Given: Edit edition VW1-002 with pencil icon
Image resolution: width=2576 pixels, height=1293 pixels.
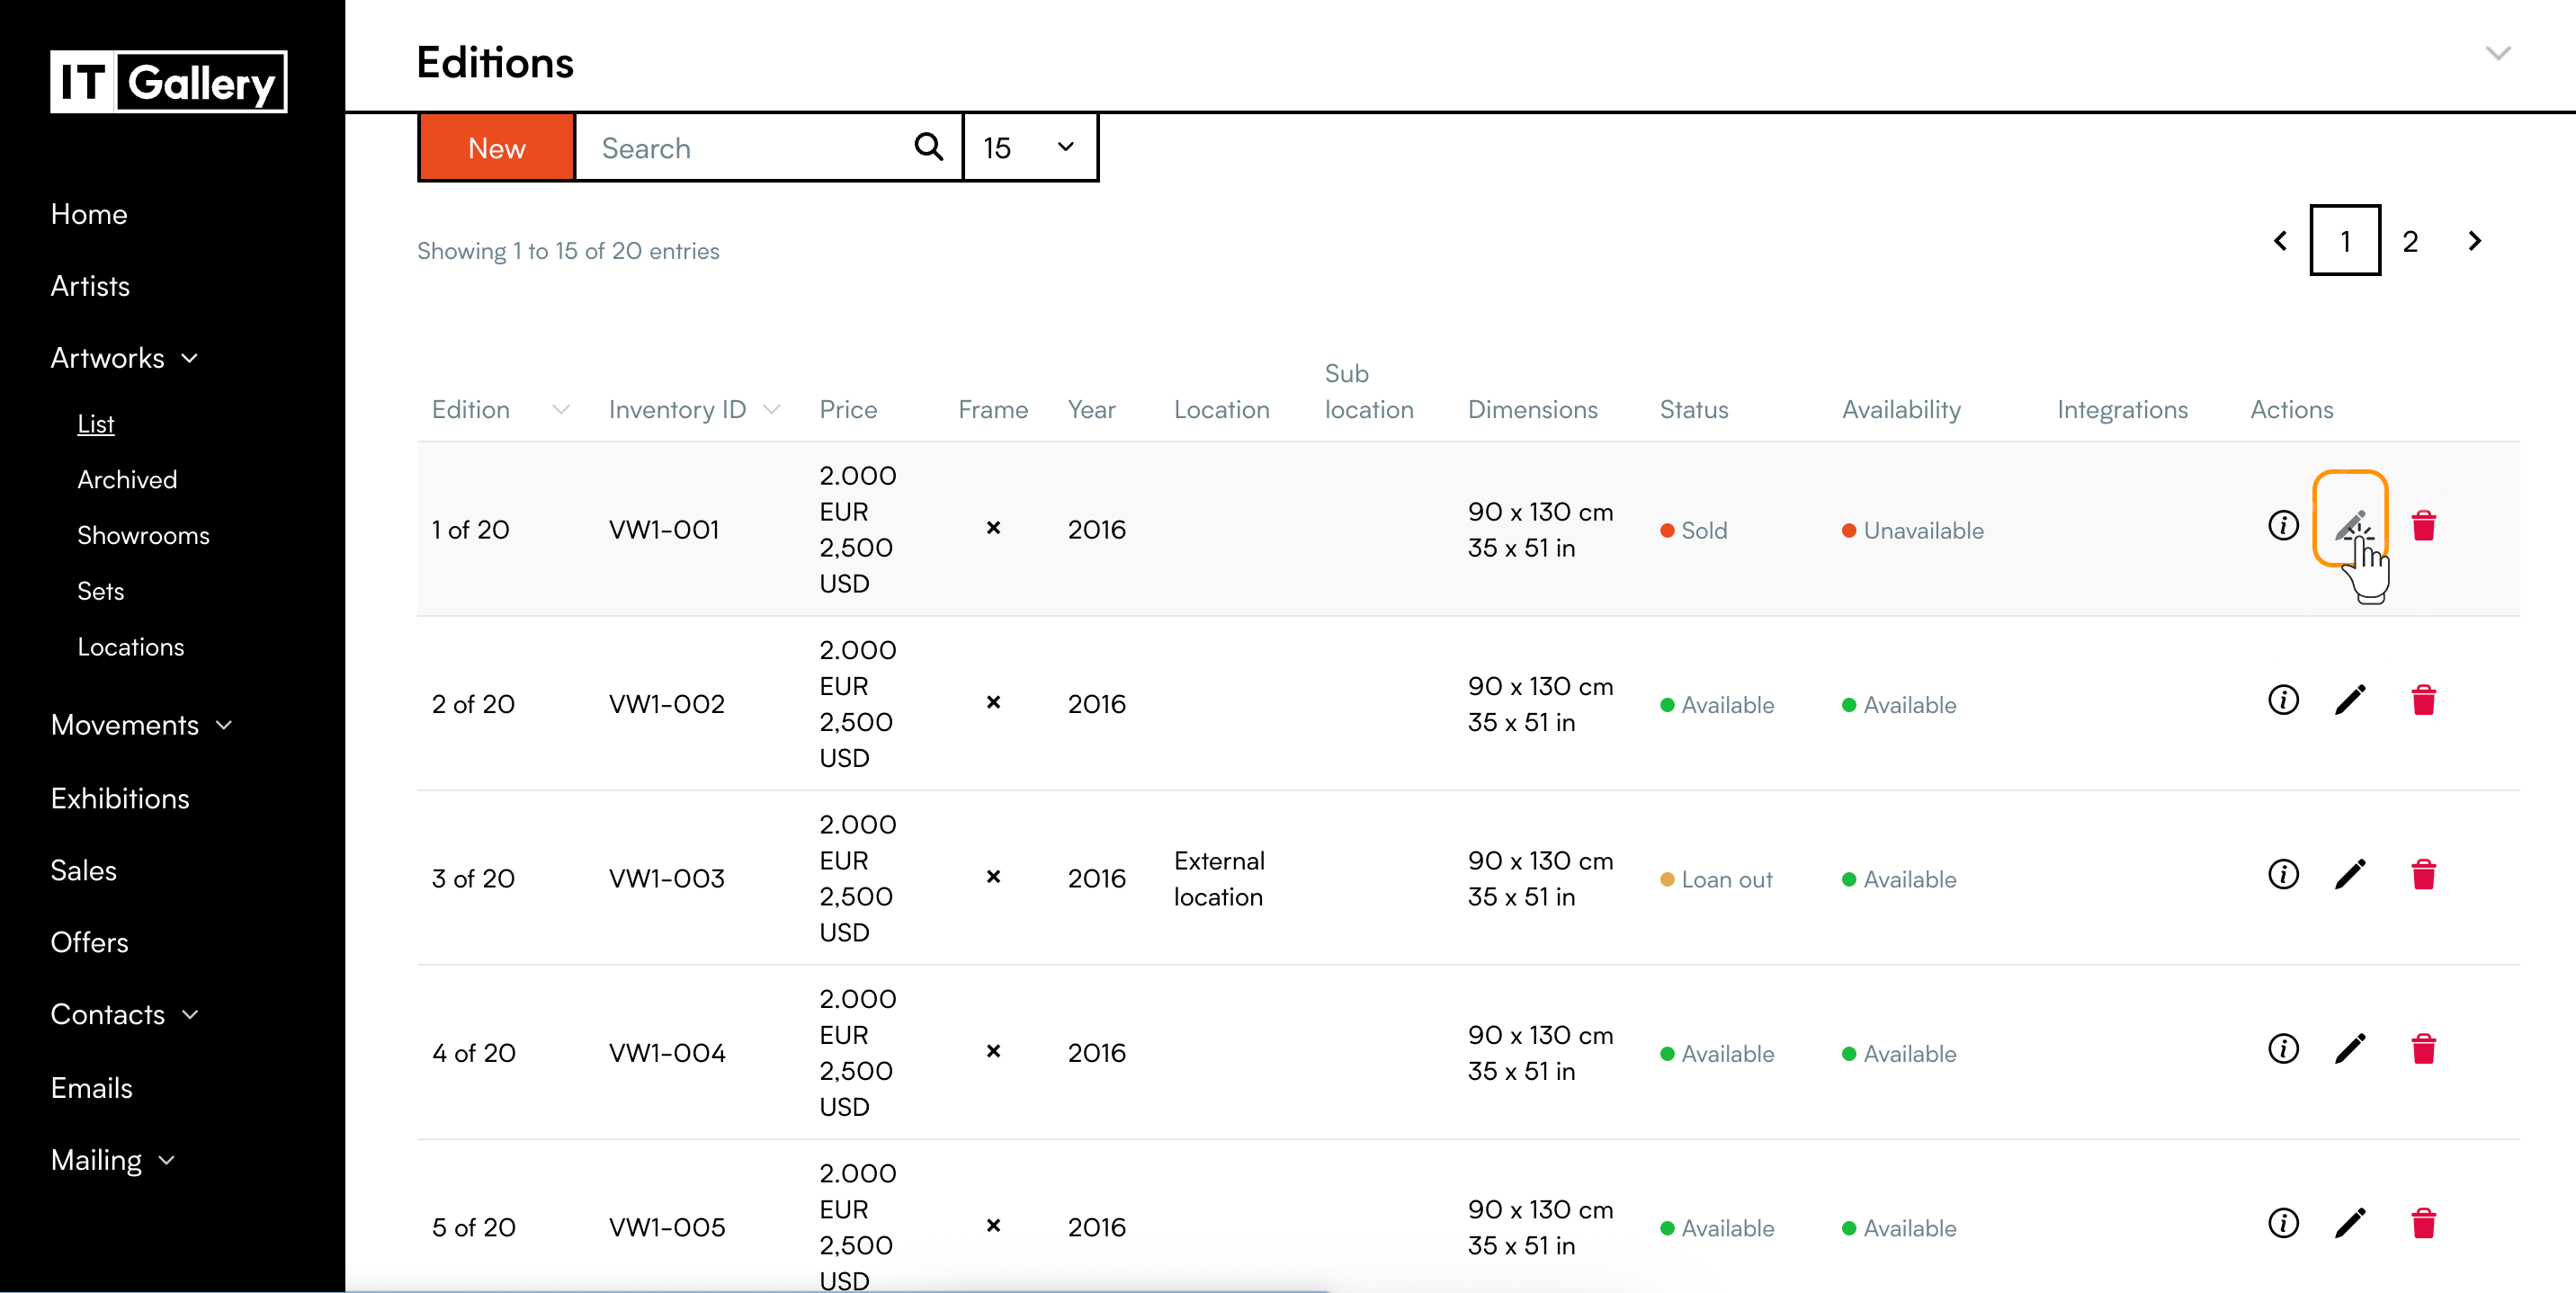Looking at the screenshot, I should tap(2350, 700).
